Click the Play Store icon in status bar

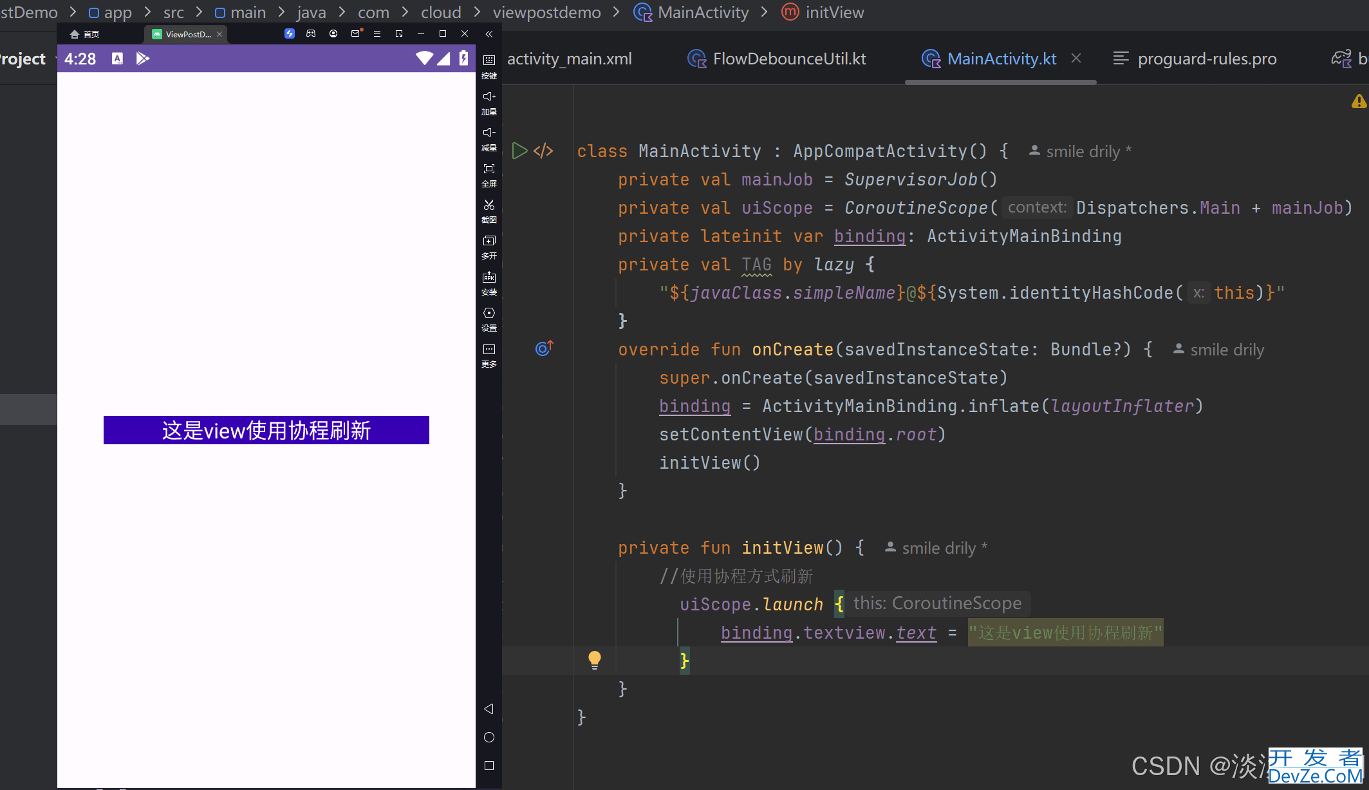click(142, 59)
